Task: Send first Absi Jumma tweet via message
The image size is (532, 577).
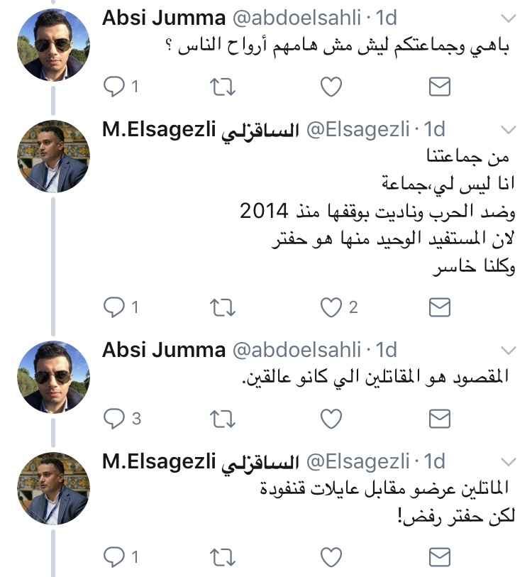Action: [x=440, y=87]
